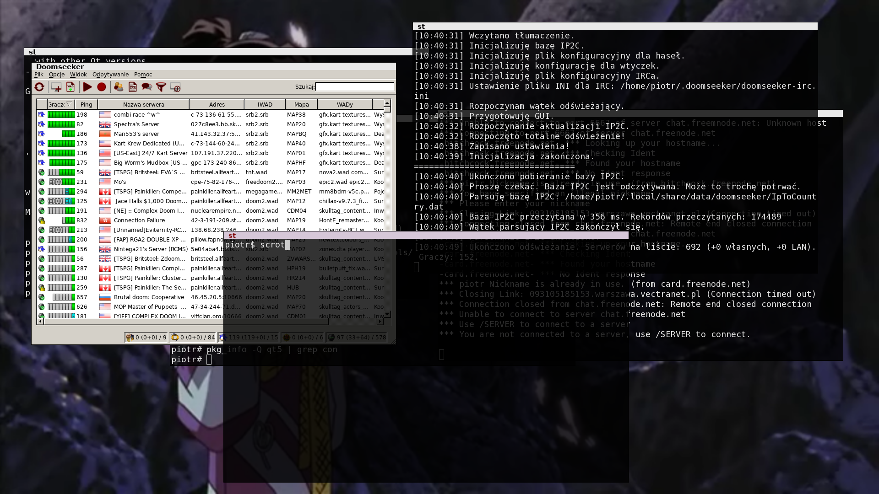Open the Odpytywanie menu
879x494 pixels.
click(x=110, y=75)
